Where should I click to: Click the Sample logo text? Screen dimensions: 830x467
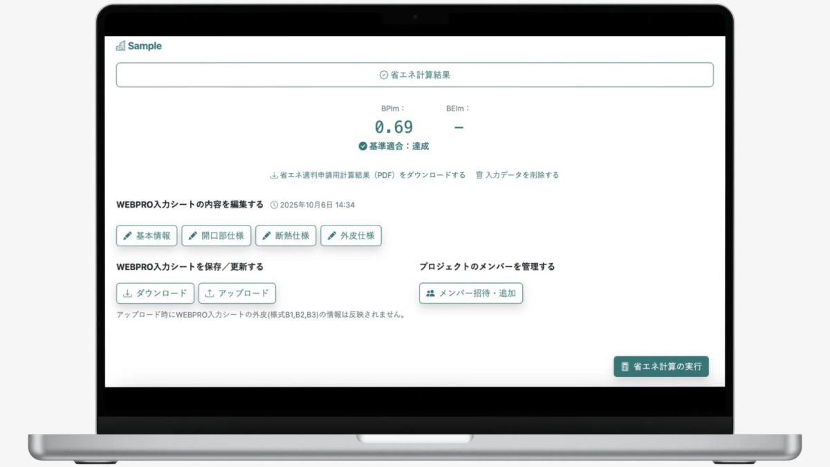click(x=142, y=45)
